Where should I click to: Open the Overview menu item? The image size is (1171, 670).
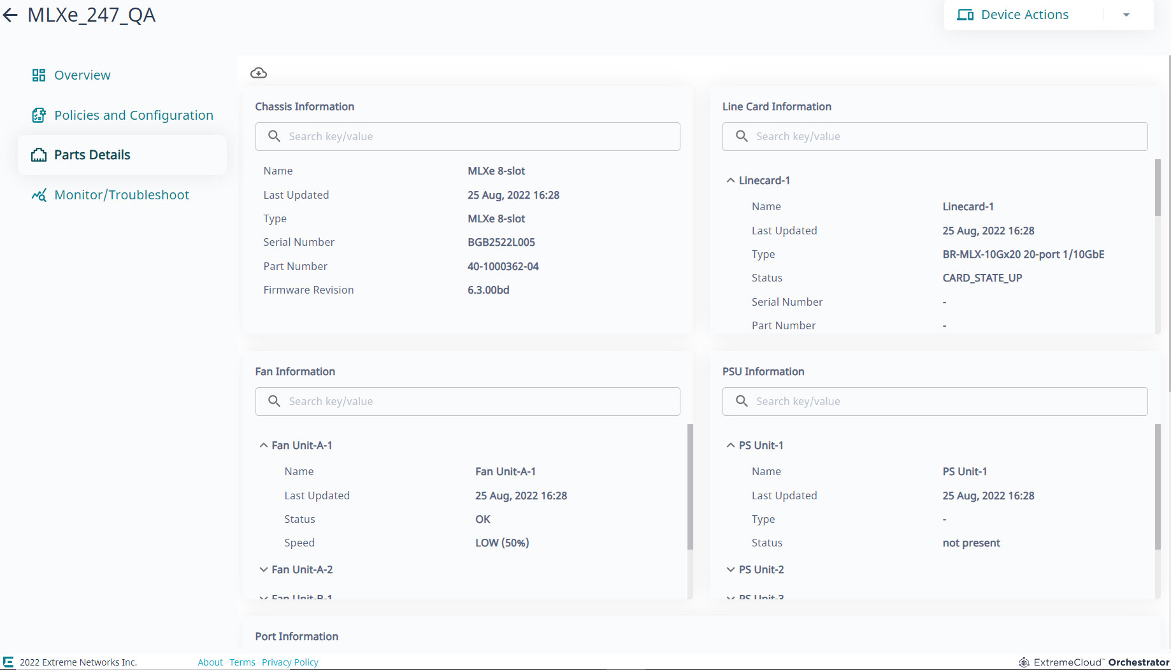point(82,75)
